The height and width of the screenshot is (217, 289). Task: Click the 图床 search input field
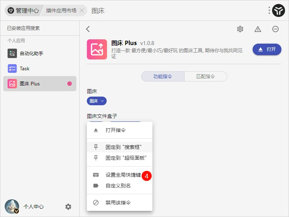tap(177, 11)
